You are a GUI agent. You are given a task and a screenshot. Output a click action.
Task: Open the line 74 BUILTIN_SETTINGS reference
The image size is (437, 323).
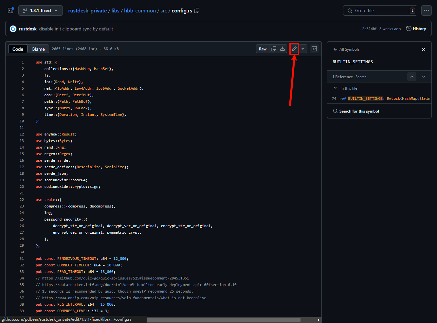(381, 99)
